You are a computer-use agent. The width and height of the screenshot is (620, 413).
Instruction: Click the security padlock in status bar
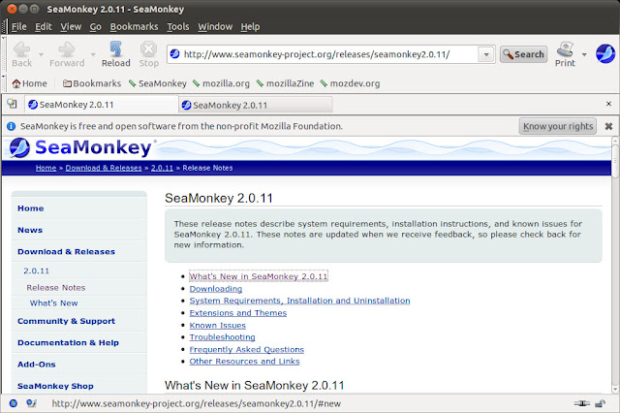(x=600, y=403)
